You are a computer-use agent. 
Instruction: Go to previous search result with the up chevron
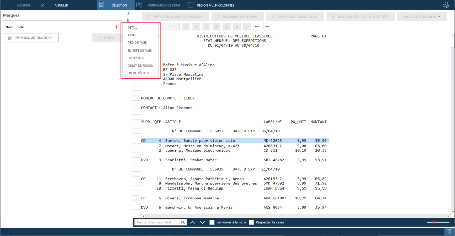pyautogui.click(x=193, y=222)
